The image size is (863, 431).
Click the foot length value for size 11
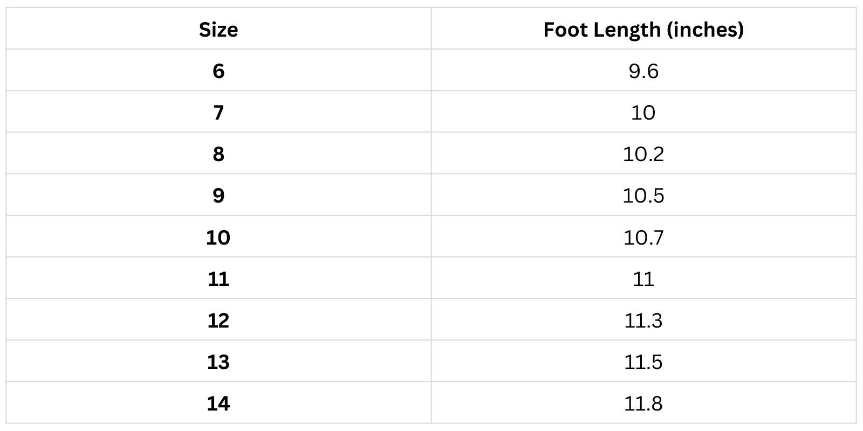[x=643, y=279]
